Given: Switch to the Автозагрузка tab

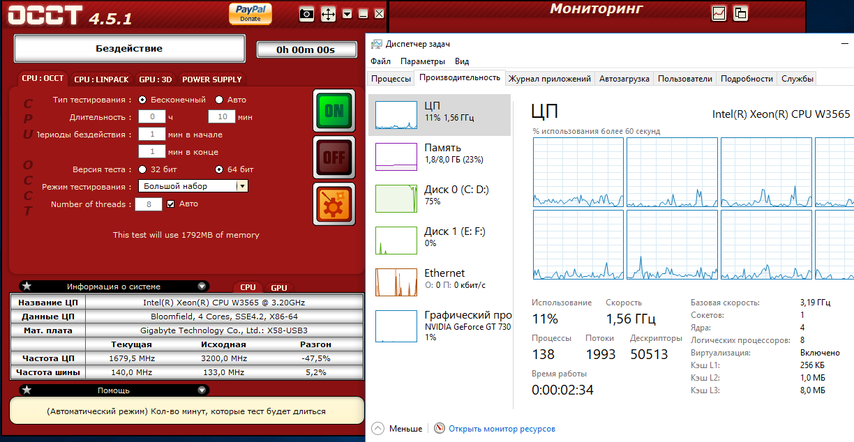Looking at the screenshot, I should tap(624, 79).
